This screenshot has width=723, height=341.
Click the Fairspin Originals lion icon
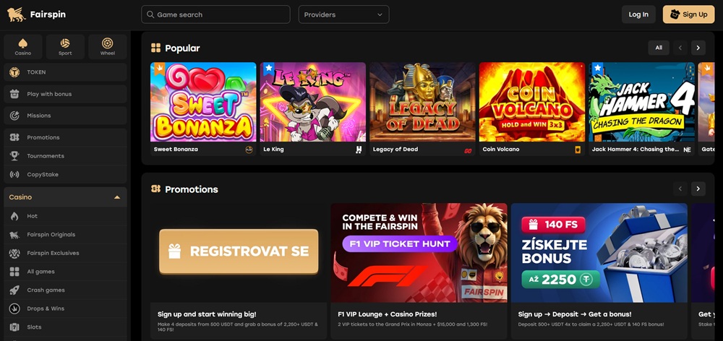coord(14,235)
